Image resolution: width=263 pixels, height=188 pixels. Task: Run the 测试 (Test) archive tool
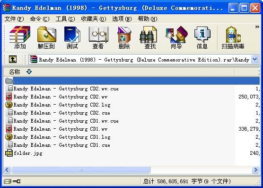72,37
